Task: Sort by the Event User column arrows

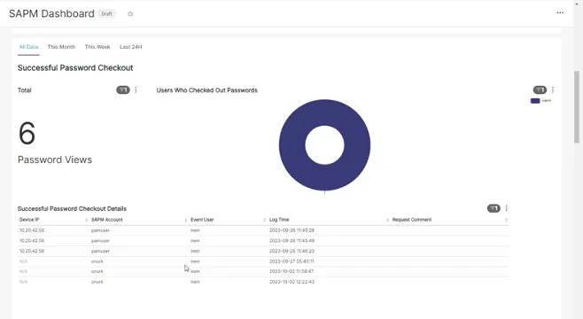Action: (x=264, y=220)
